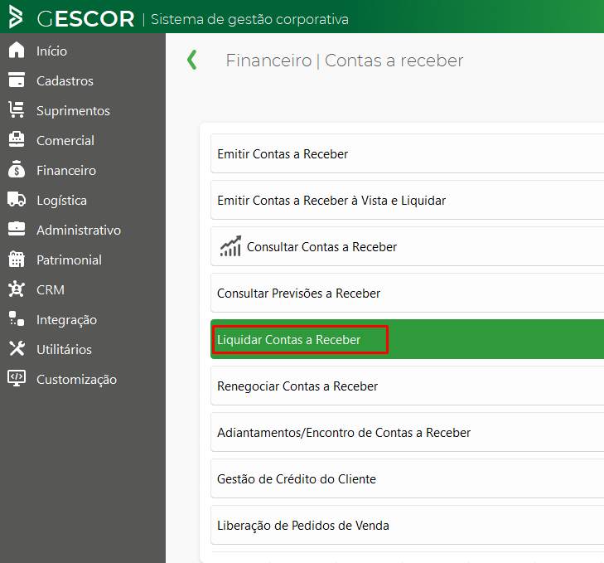
Task: Click the Início home icon
Action: point(17,50)
